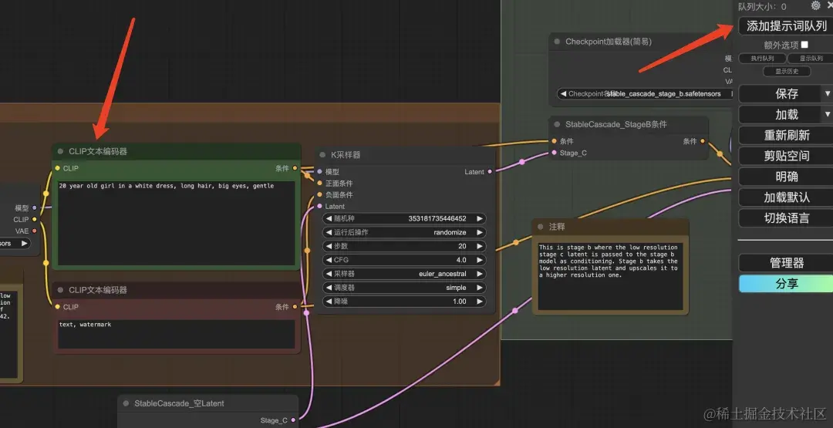Collapse the K采样器 node using its title dot
This screenshot has height=428, width=833.
pos(322,155)
